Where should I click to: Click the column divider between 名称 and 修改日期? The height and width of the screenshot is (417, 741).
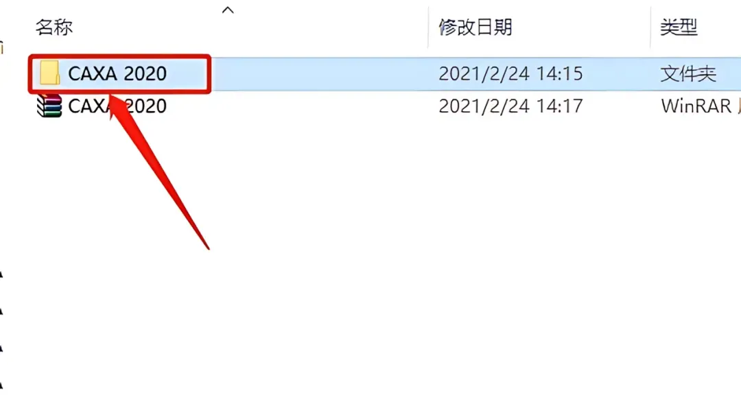[428, 27]
